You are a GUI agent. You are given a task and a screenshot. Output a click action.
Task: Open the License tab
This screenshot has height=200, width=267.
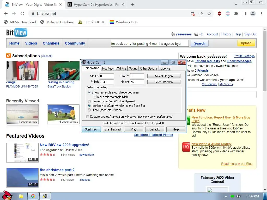click(165, 68)
